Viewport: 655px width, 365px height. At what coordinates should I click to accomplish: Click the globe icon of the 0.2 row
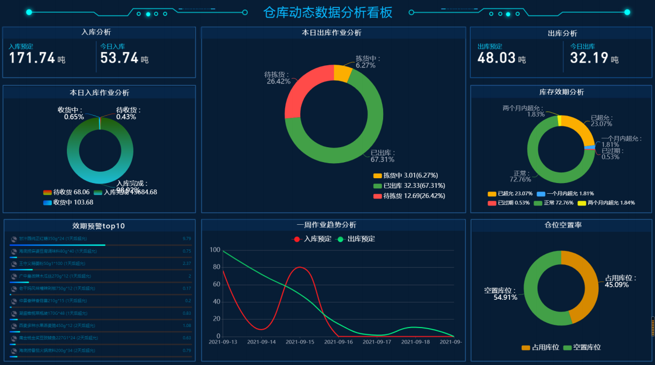click(x=14, y=301)
